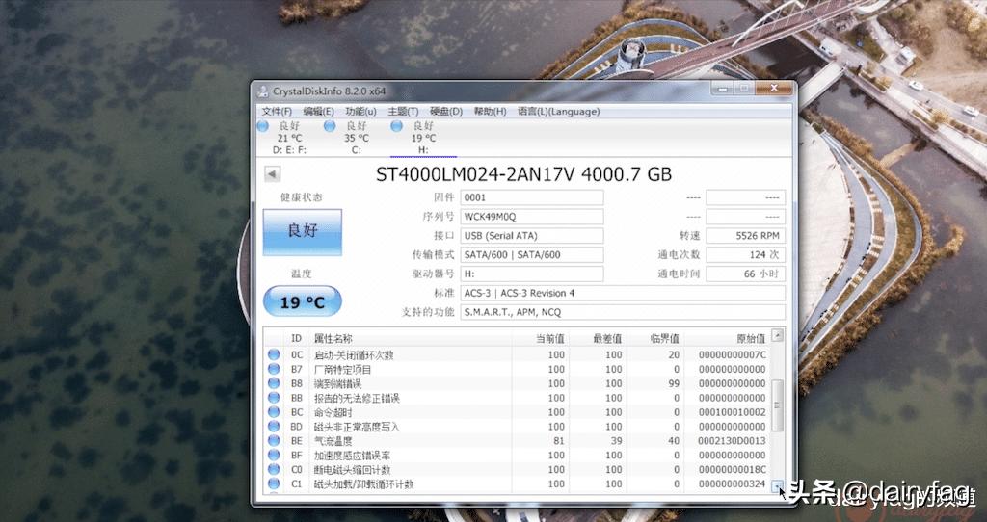Click the transfer mode field SATA/600
987x522 pixels.
click(532, 254)
